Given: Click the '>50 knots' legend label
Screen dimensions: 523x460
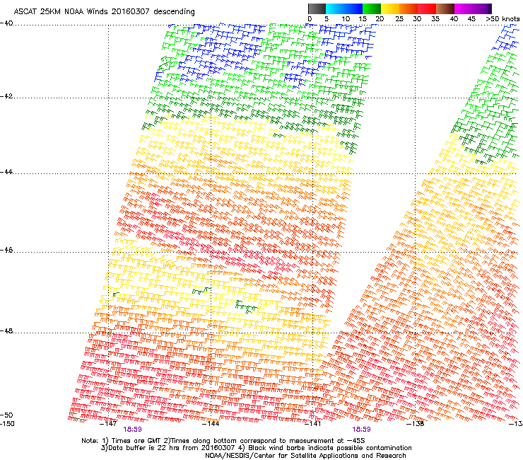Looking at the screenshot, I should tap(503, 19).
